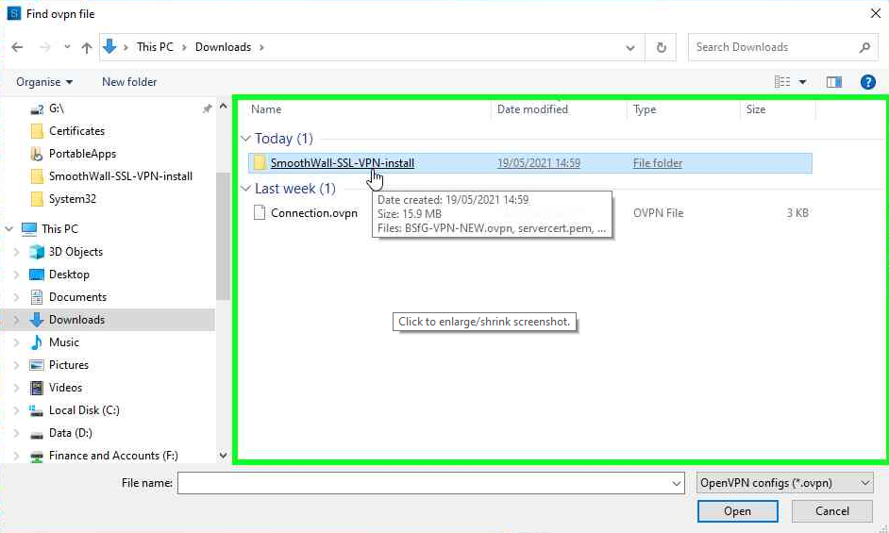889x533 pixels.
Task: Expand 3D Objects node
Action: 16,252
